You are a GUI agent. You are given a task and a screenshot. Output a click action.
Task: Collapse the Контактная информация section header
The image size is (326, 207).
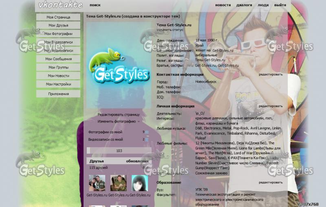click(180, 74)
